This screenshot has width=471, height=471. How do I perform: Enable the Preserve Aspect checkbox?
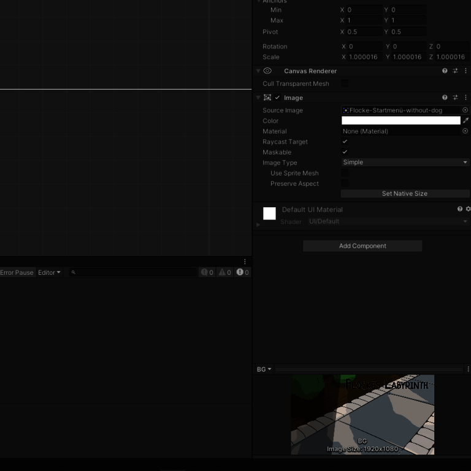click(x=345, y=183)
